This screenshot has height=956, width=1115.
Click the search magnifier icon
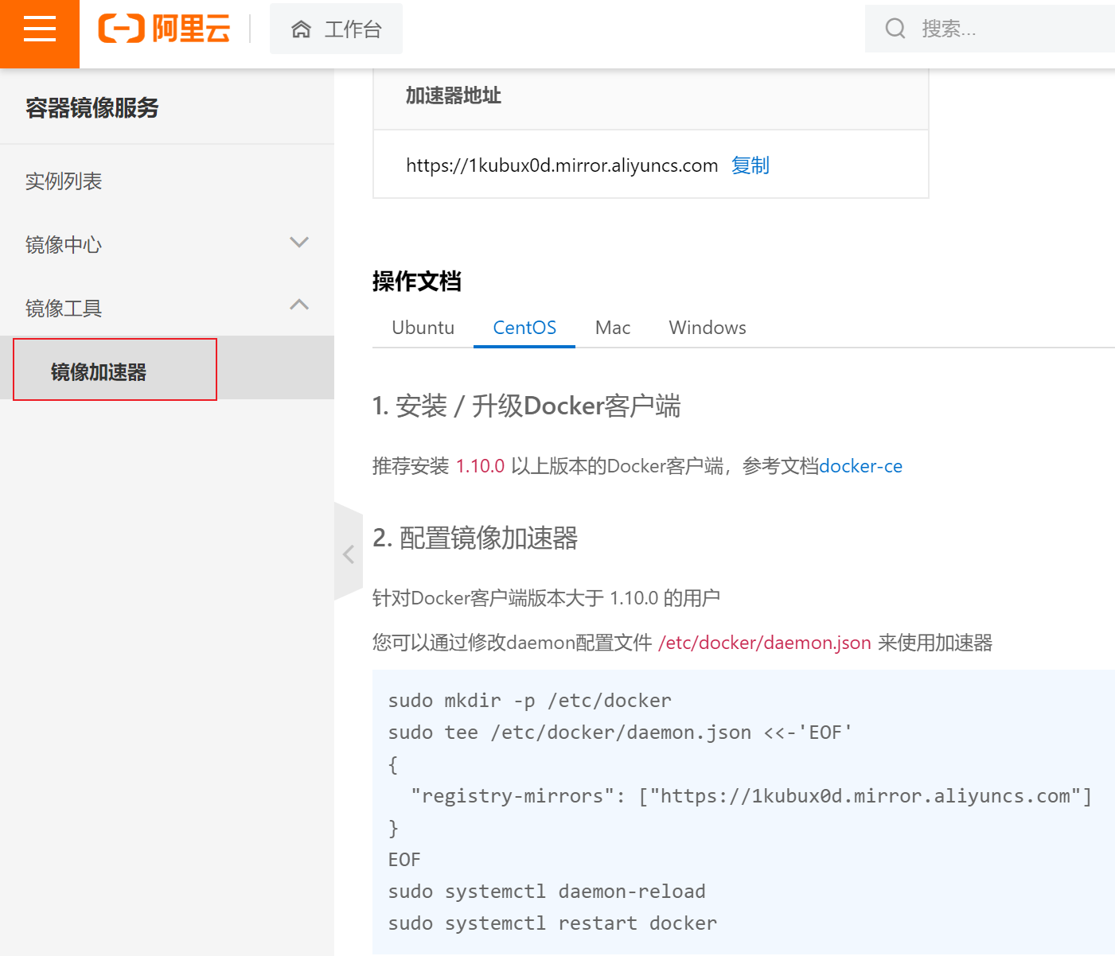tap(895, 29)
